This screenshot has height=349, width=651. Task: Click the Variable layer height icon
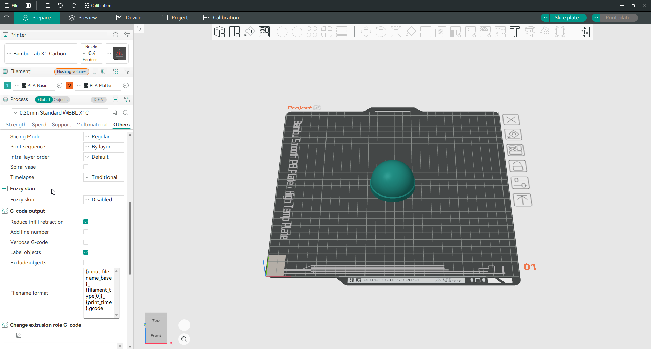pos(341,32)
